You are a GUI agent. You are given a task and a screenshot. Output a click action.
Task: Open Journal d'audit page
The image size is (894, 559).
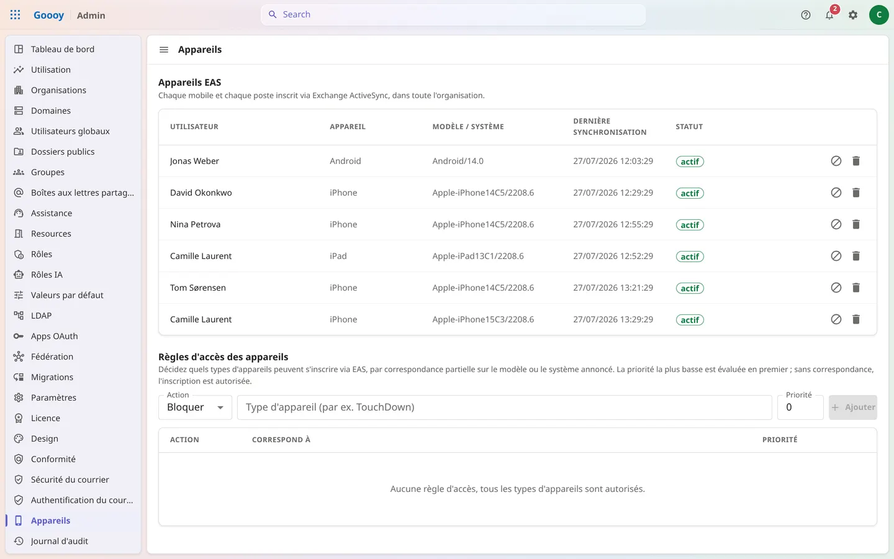click(x=73, y=541)
